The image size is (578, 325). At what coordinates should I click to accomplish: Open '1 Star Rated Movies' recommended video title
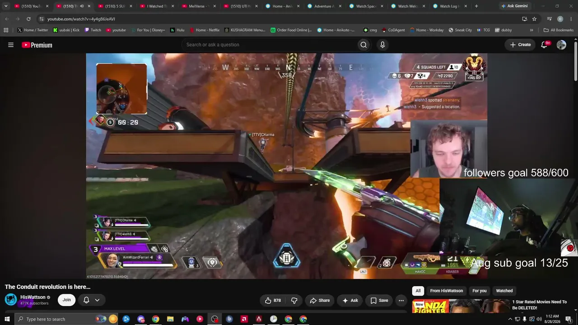540,305
